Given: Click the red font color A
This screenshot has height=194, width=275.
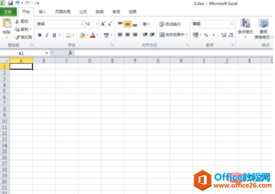Looking at the screenshot, I should pos(93,35).
